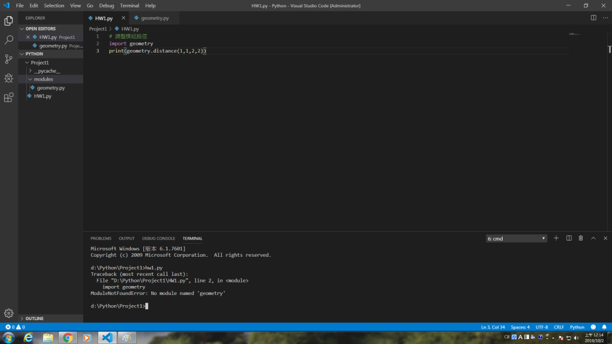Expand the __pycache__ folder
This screenshot has width=612, height=344.
(x=30, y=71)
